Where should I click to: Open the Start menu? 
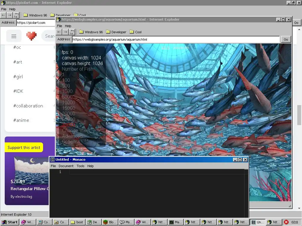point(10,222)
